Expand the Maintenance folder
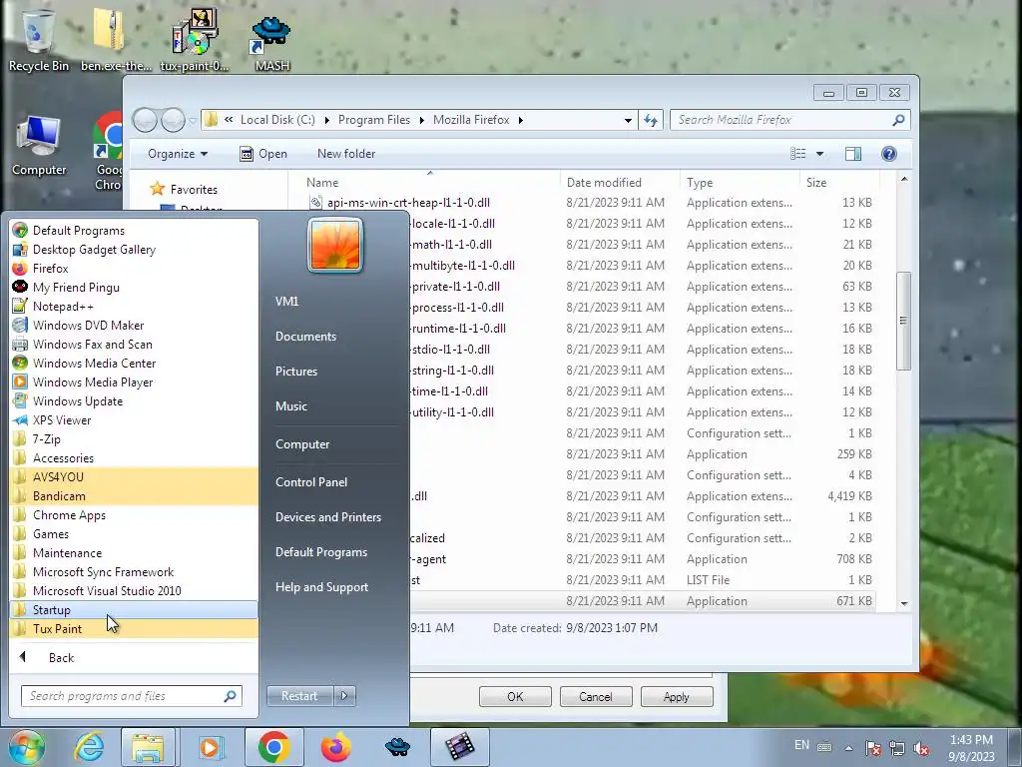This screenshot has height=767, width=1022. (134, 552)
